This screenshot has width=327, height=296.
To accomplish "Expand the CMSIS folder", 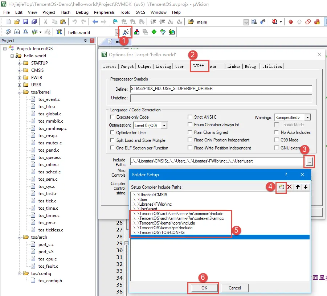I will coord(19,70).
